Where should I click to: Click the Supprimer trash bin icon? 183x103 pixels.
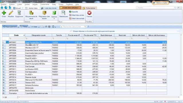pos(19,13)
